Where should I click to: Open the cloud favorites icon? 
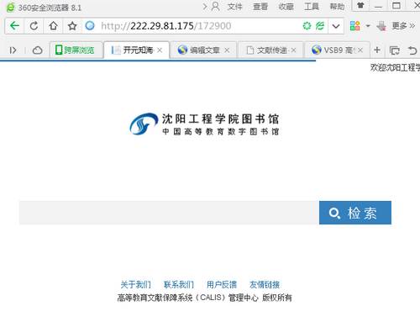click(x=37, y=50)
